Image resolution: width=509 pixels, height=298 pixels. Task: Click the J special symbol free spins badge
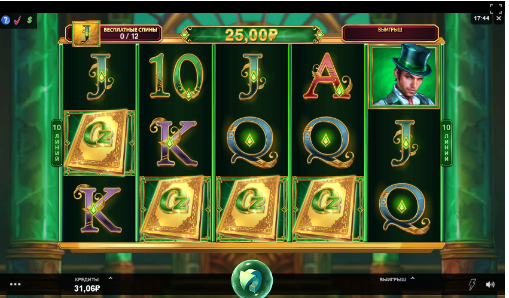tap(86, 33)
